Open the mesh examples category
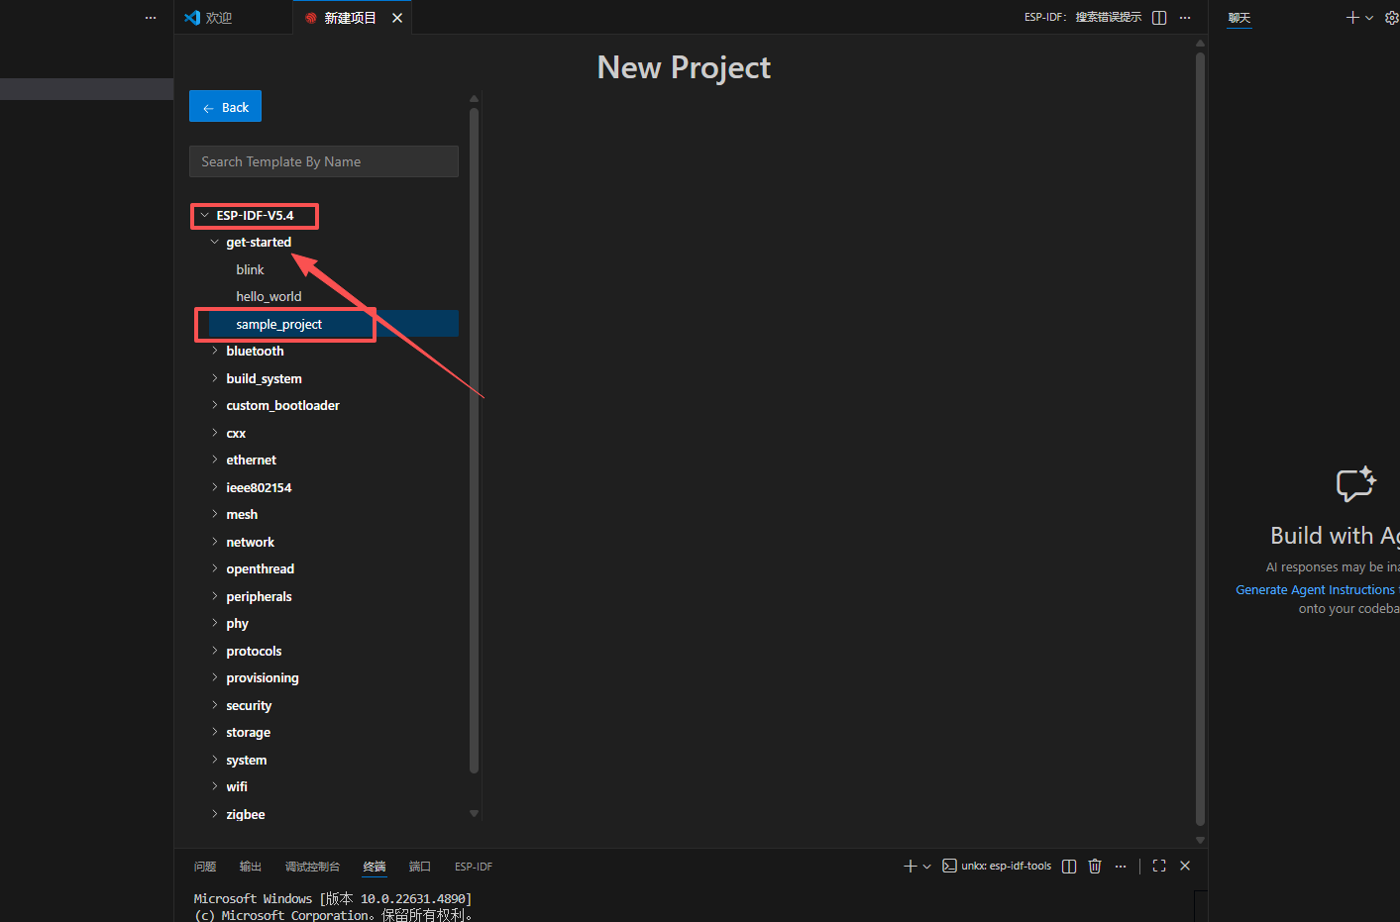 pos(242,514)
